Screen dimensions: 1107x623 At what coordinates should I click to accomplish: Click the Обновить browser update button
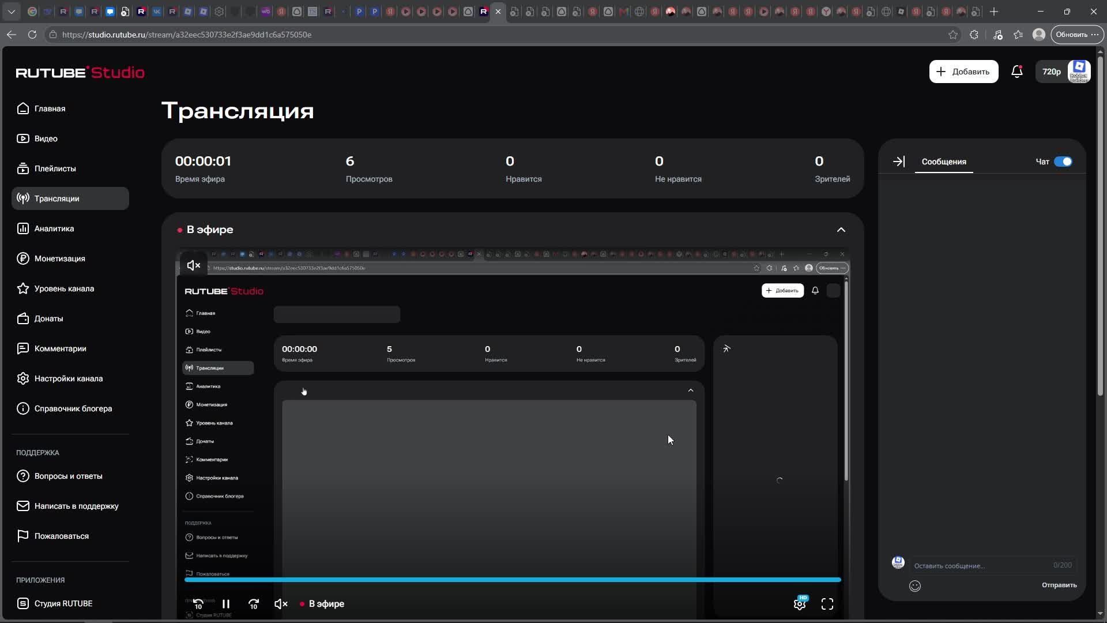(x=1076, y=35)
